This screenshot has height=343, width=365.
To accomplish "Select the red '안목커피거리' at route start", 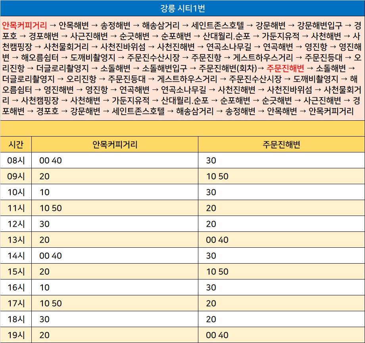I will coord(25,25).
